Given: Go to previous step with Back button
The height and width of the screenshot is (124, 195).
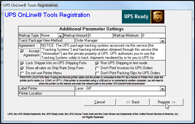Looking at the screenshot, I should pyautogui.click(x=133, y=102).
